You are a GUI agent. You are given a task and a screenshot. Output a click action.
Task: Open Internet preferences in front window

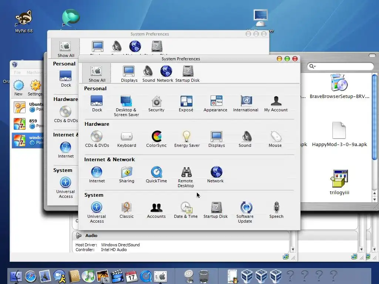[x=97, y=175]
